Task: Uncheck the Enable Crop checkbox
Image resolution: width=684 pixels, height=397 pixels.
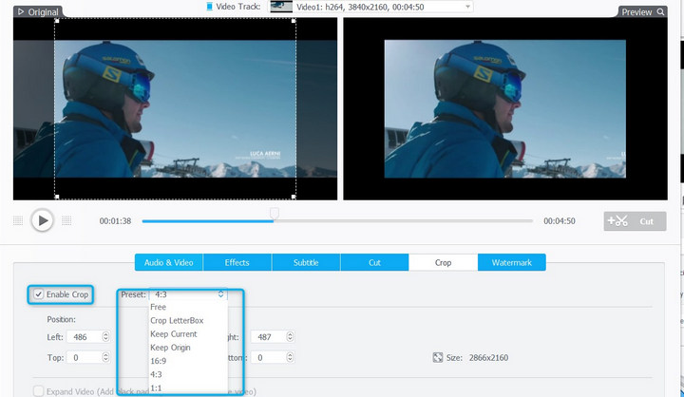Action: click(38, 294)
